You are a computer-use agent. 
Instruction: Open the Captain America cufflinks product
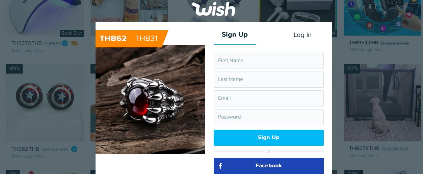pyautogui.click(x=45, y=103)
